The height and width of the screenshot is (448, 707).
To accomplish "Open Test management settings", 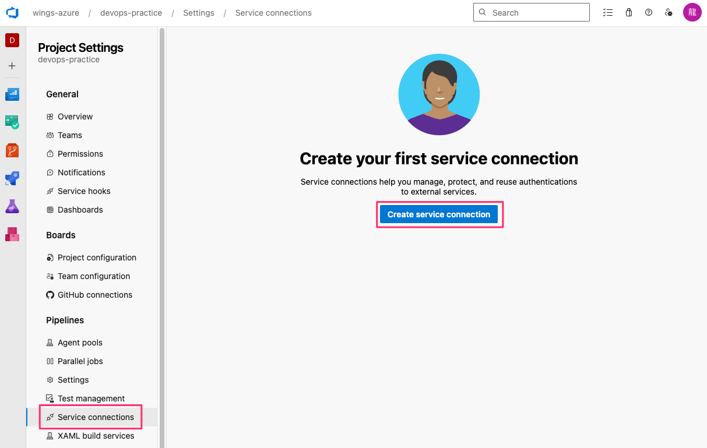I will pyautogui.click(x=92, y=398).
